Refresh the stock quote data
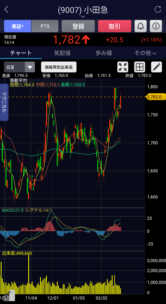This screenshot has height=304, width=166. click(x=158, y=10)
